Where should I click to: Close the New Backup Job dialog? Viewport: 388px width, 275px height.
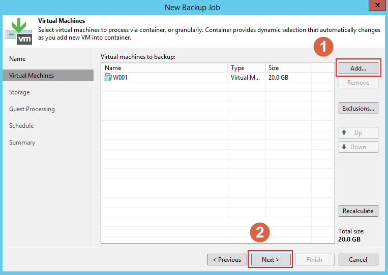click(375, 6)
